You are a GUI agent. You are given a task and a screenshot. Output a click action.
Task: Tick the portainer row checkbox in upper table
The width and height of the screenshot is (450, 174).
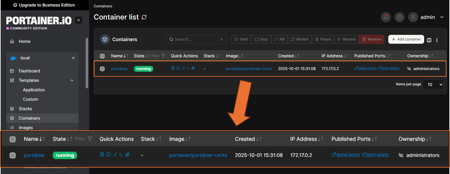(102, 69)
